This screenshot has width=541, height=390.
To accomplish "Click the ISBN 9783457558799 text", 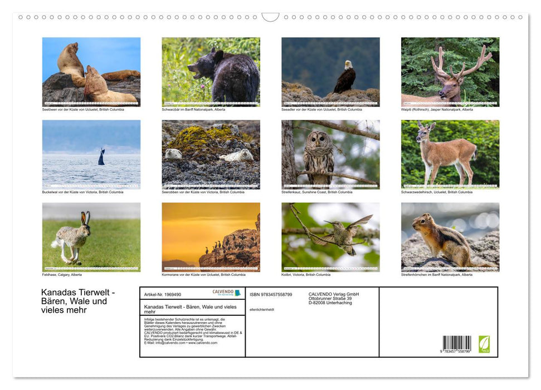I will click(271, 294).
